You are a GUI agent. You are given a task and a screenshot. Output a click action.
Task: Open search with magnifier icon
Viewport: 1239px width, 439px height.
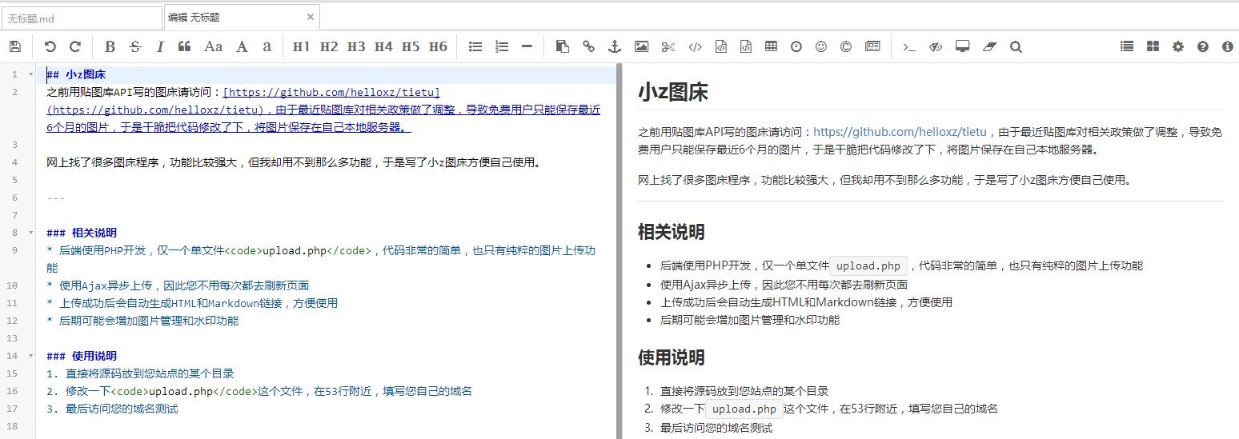1016,47
